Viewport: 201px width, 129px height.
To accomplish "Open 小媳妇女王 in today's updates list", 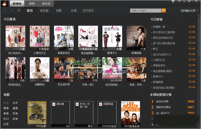I will pyautogui.click(x=159, y=60).
